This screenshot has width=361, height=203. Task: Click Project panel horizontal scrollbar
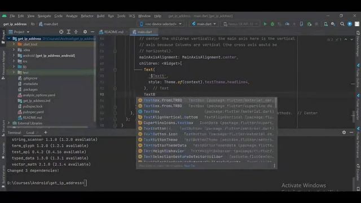coord(47,126)
